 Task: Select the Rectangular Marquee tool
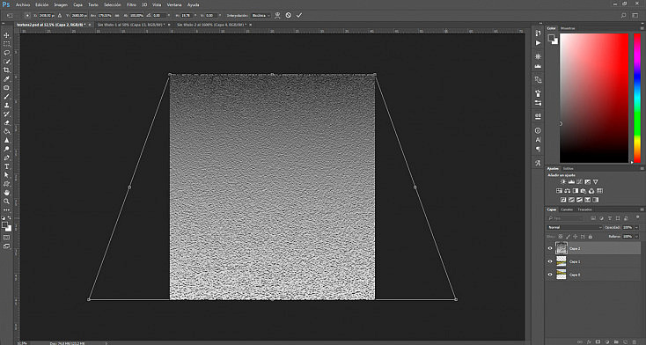[6, 44]
